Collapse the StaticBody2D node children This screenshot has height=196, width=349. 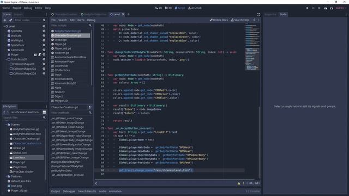pos(6,59)
